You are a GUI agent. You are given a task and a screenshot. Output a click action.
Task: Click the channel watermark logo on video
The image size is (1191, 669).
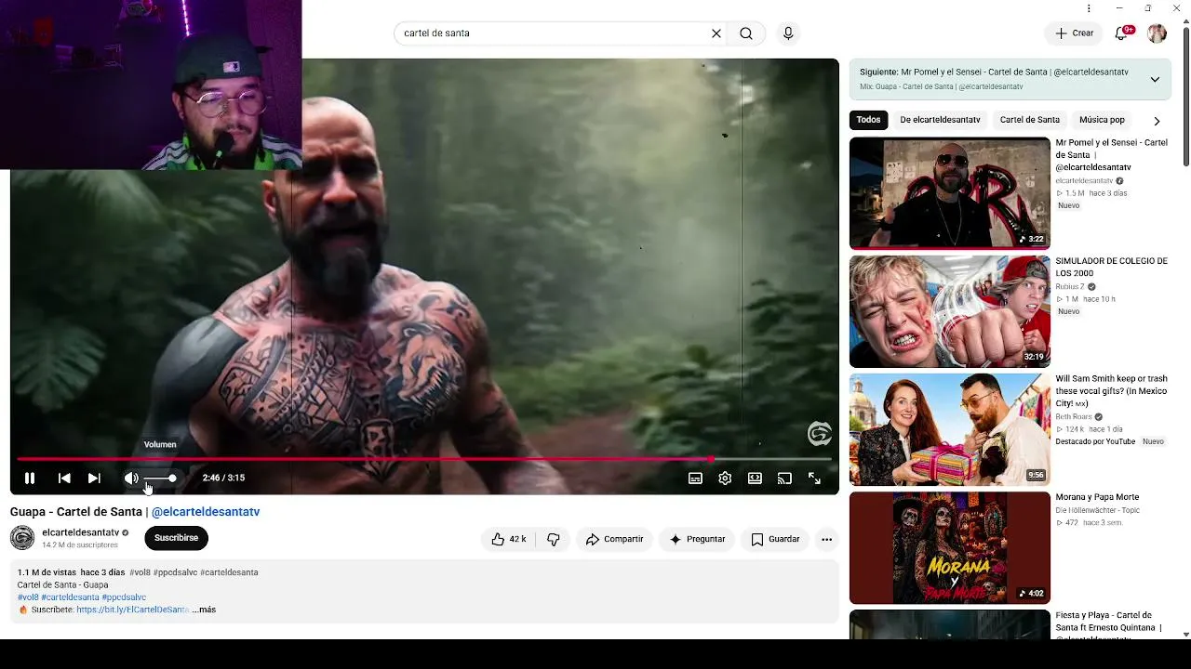click(819, 434)
